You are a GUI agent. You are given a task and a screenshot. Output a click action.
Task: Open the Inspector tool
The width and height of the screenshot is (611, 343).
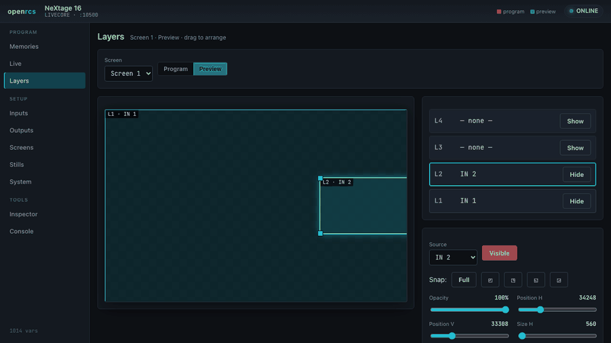(44, 214)
